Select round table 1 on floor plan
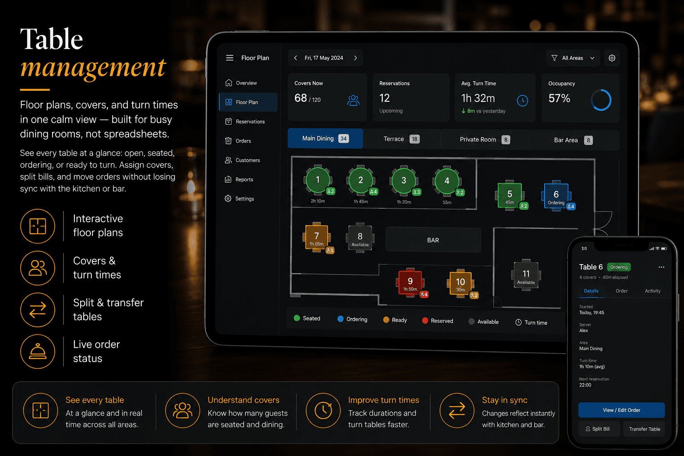The width and height of the screenshot is (684, 456). tap(318, 179)
